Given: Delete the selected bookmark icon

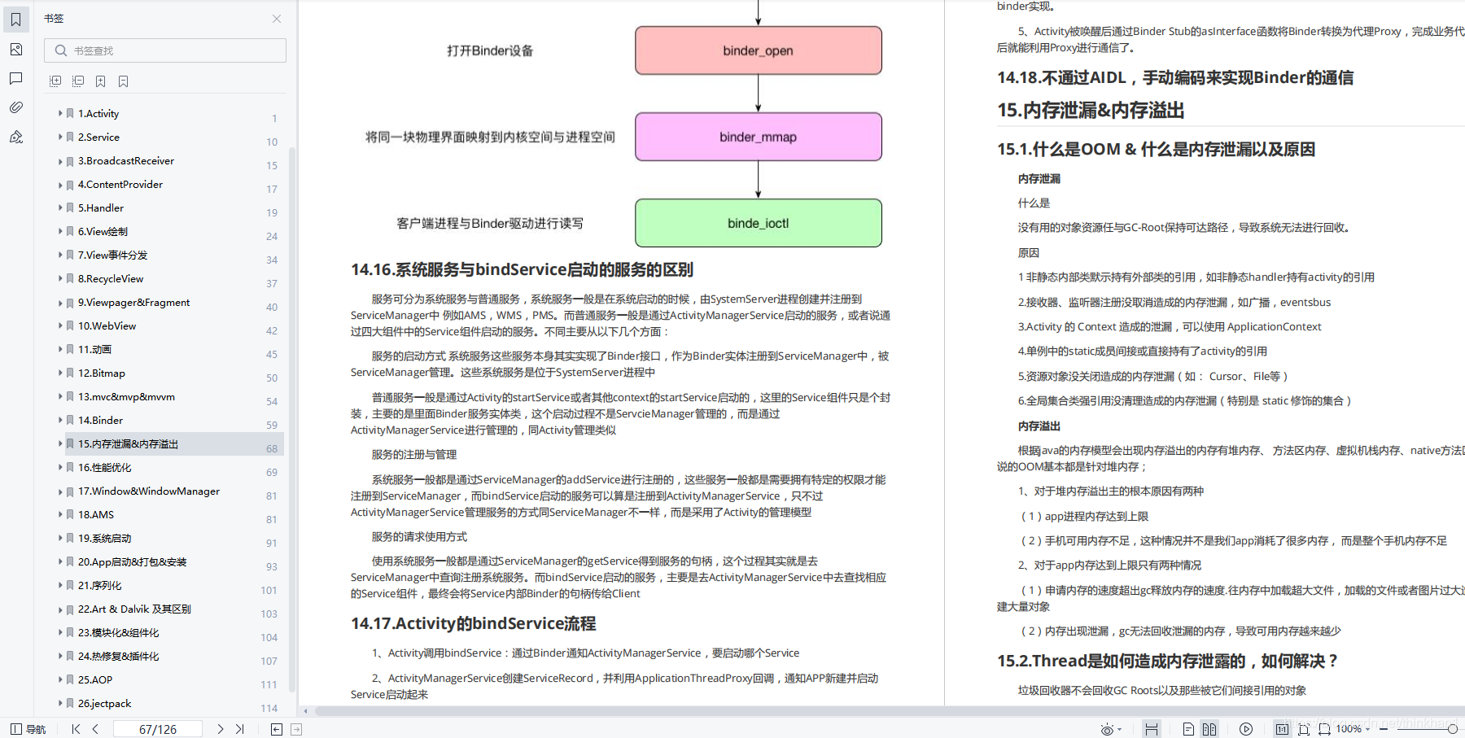Looking at the screenshot, I should [x=124, y=81].
